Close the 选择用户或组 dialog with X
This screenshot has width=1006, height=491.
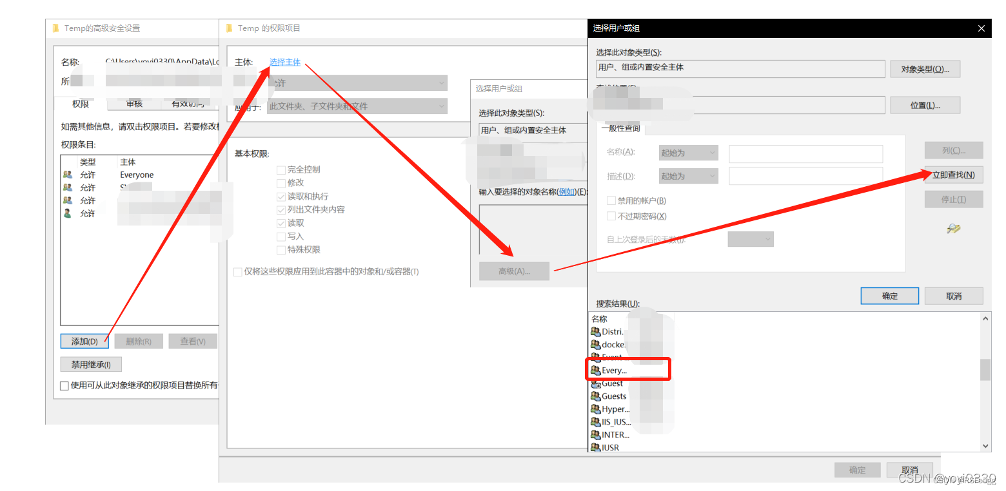point(981,28)
